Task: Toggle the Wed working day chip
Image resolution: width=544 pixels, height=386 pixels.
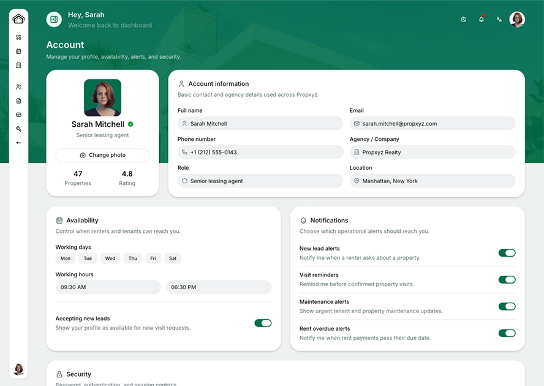Action: tap(110, 259)
